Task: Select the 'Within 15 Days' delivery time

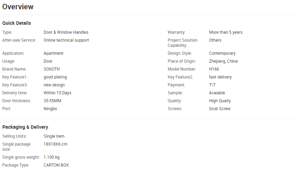Action: tap(58, 93)
